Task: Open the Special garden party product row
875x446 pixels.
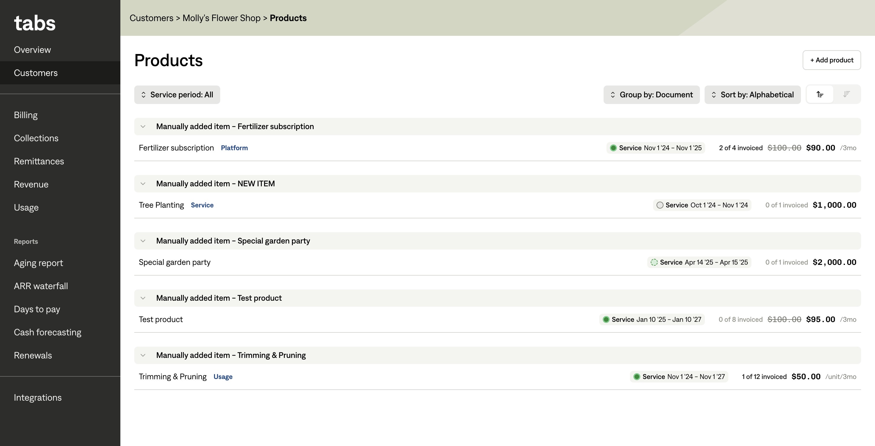Action: [x=174, y=262]
